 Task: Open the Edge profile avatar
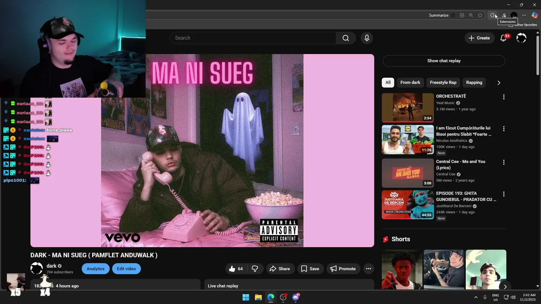514,15
